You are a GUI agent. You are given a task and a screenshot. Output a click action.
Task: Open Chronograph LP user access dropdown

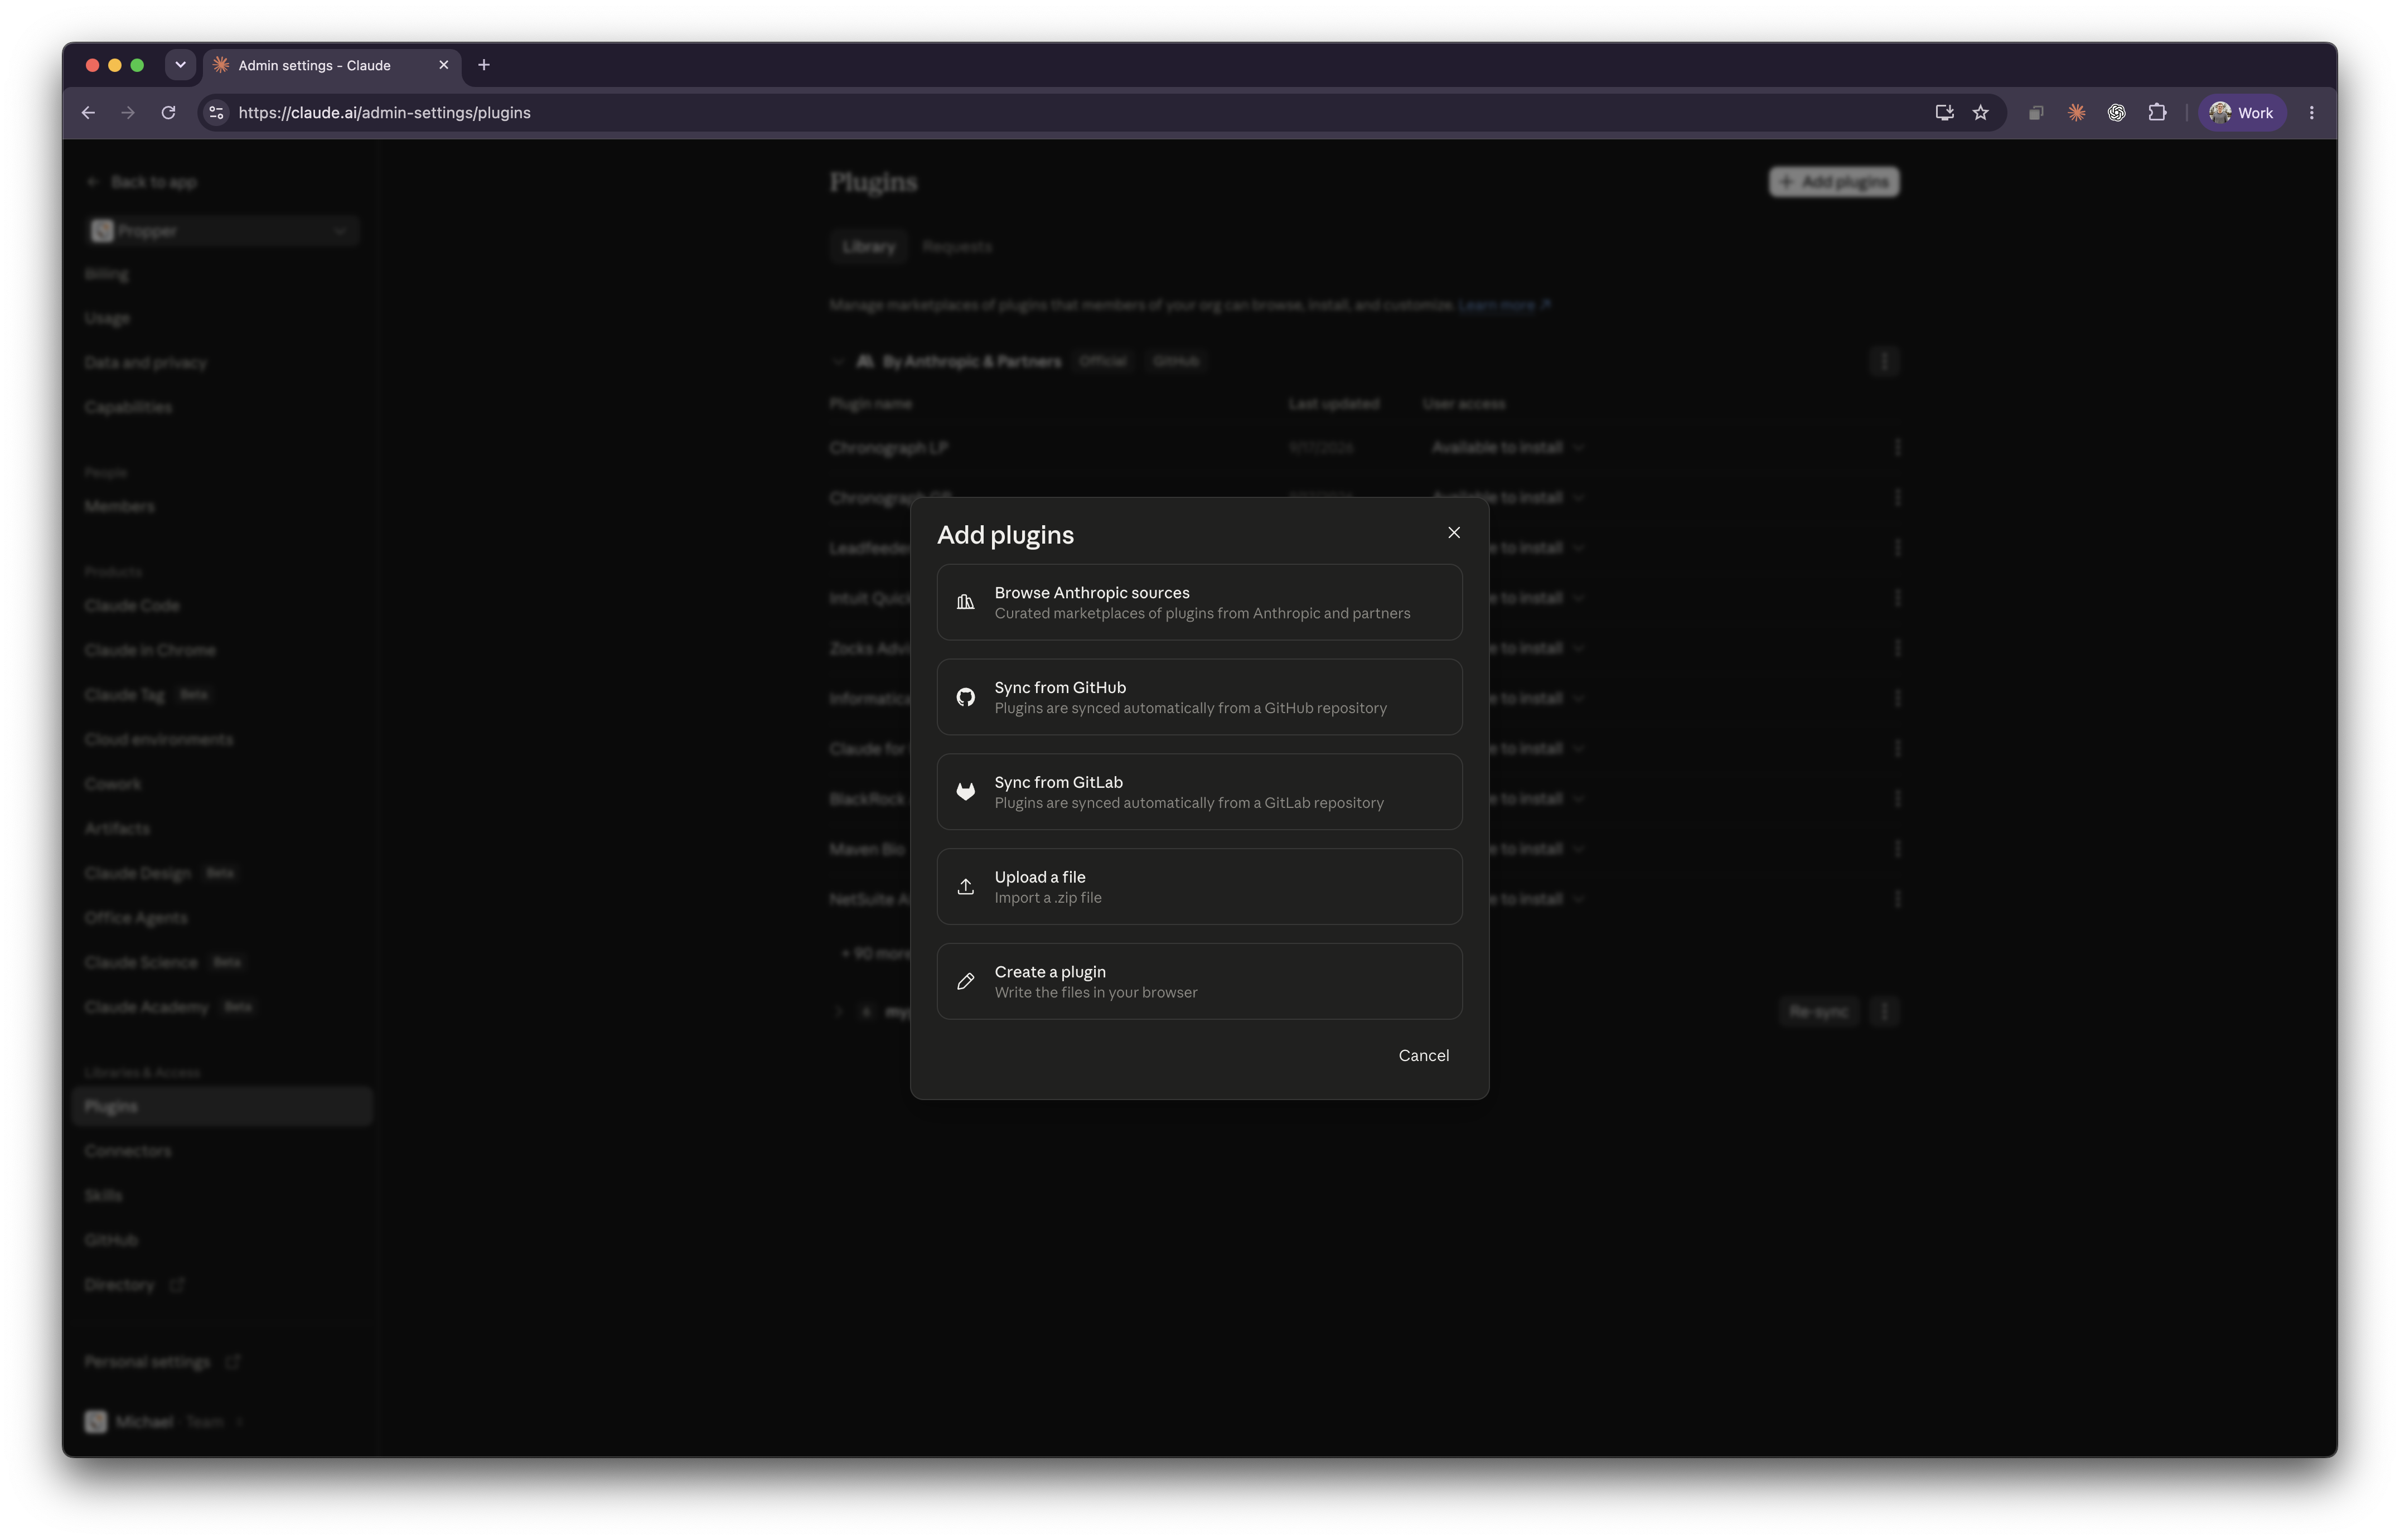(x=1507, y=448)
